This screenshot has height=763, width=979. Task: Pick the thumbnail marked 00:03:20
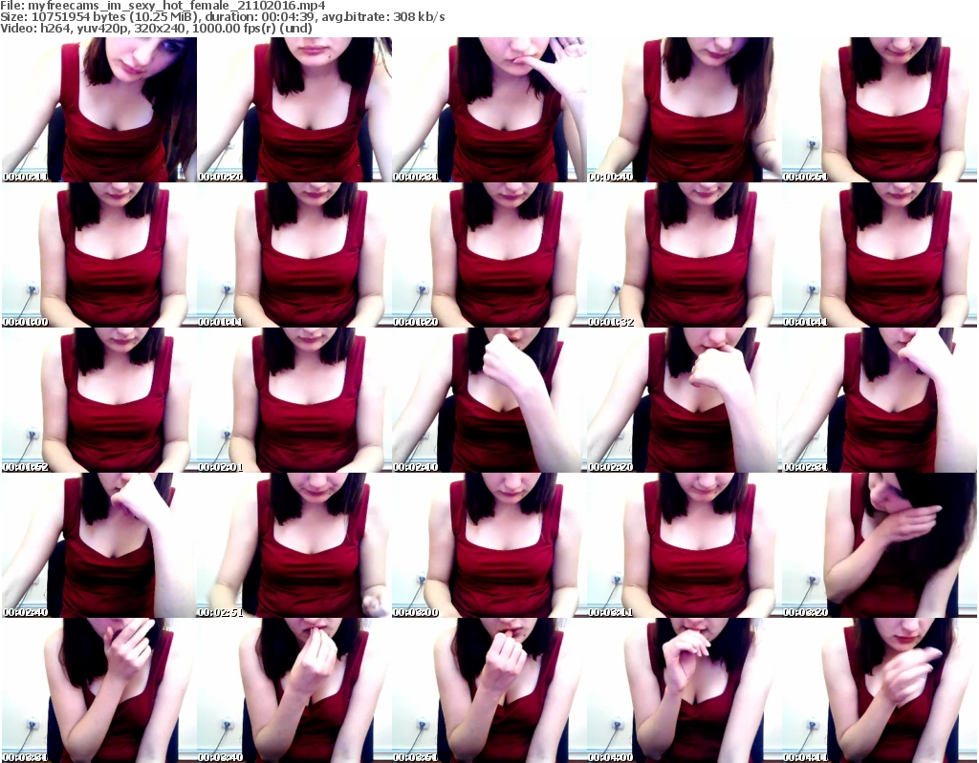coord(880,546)
